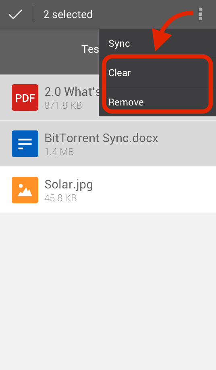Screen dimensions: 216x370
Task: Click the red PDF file icon
Action: pos(25,97)
